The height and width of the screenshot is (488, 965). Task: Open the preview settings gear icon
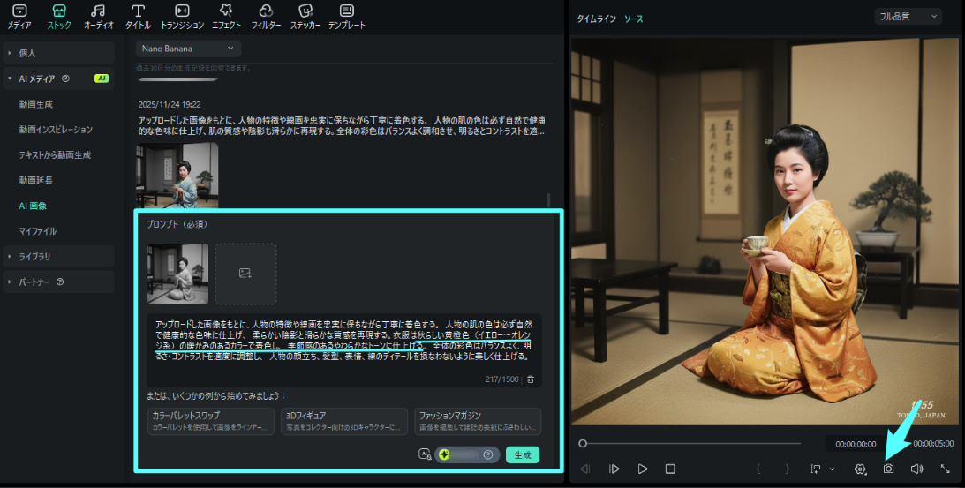point(860,469)
